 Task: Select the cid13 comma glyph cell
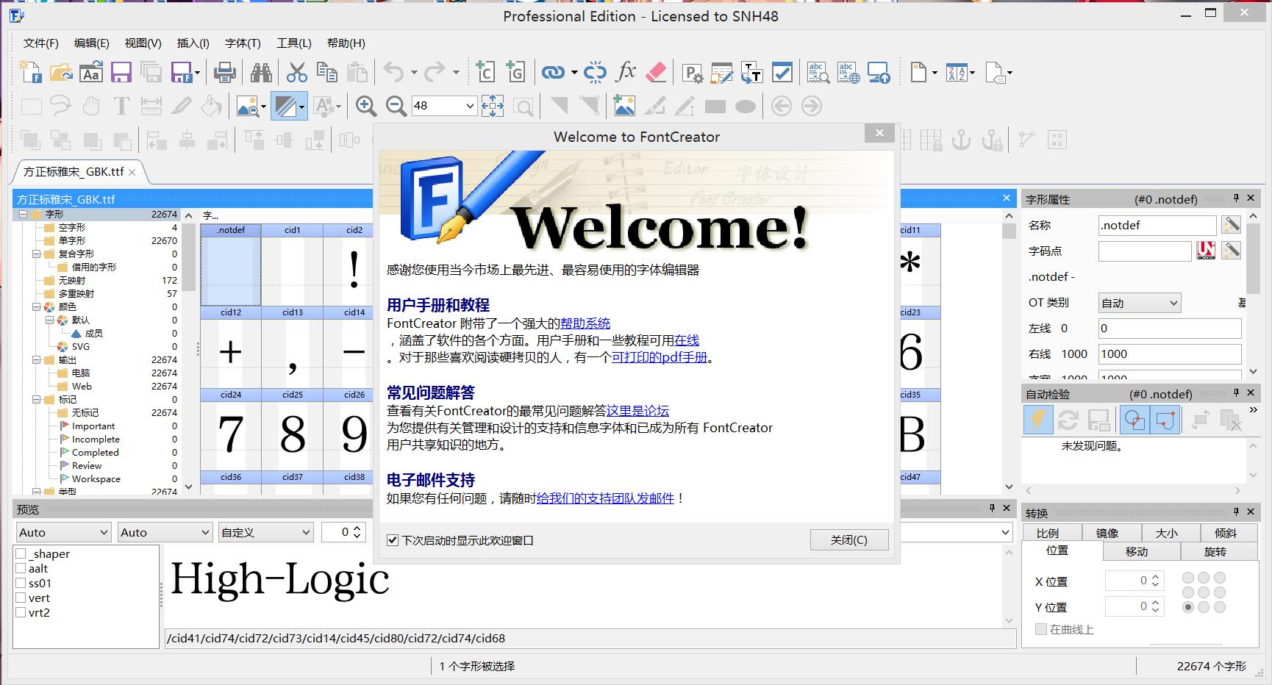[293, 347]
